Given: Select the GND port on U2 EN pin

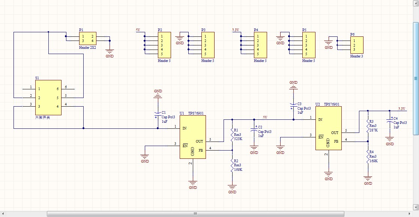Looking at the screenshot, I should (280, 149).
